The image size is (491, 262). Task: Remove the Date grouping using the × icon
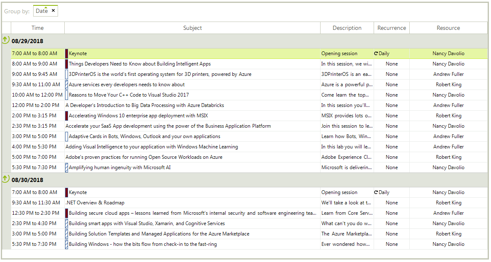(53, 10)
